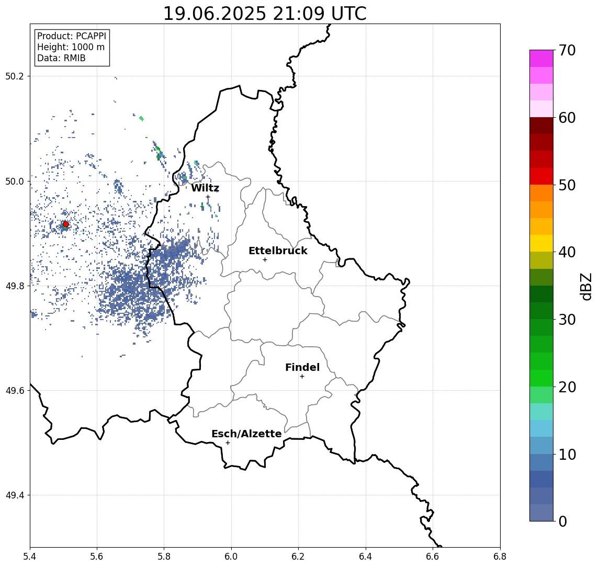Click the 10 value on the colorbar
599x567 pixels.
coord(567,454)
